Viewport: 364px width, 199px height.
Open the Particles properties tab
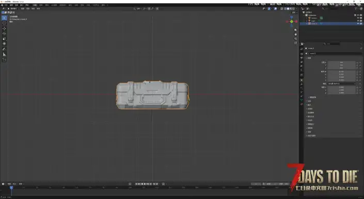(302, 88)
